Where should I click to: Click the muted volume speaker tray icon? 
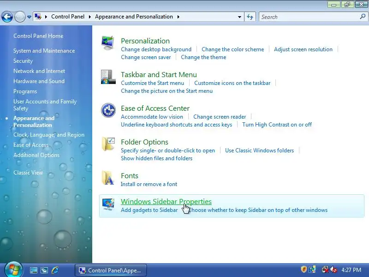(333, 270)
